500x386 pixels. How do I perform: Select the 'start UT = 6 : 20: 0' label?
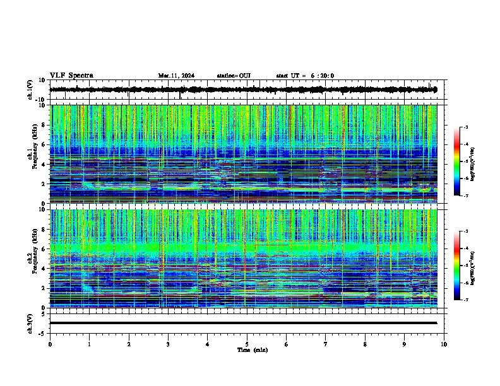(305, 76)
